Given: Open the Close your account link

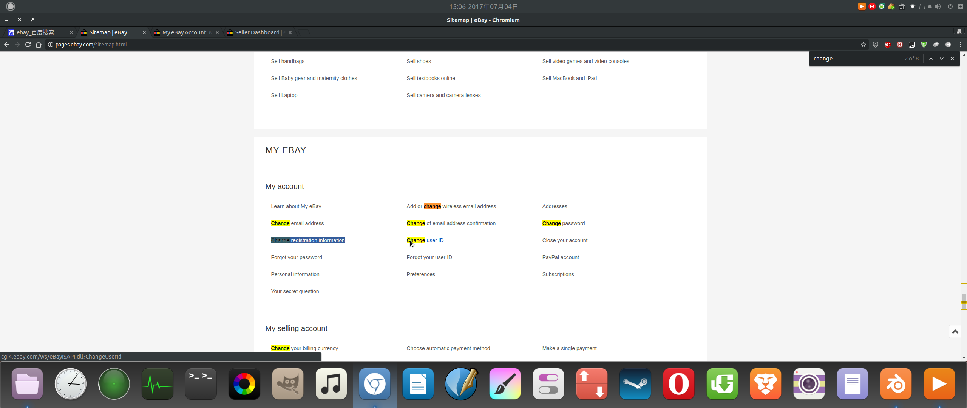Looking at the screenshot, I should point(565,240).
